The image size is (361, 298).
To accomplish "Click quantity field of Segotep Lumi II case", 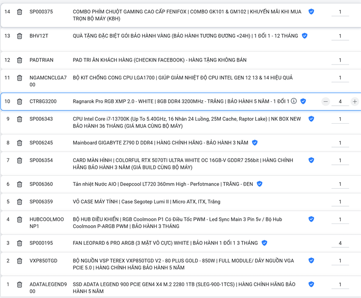I will click(340, 202).
